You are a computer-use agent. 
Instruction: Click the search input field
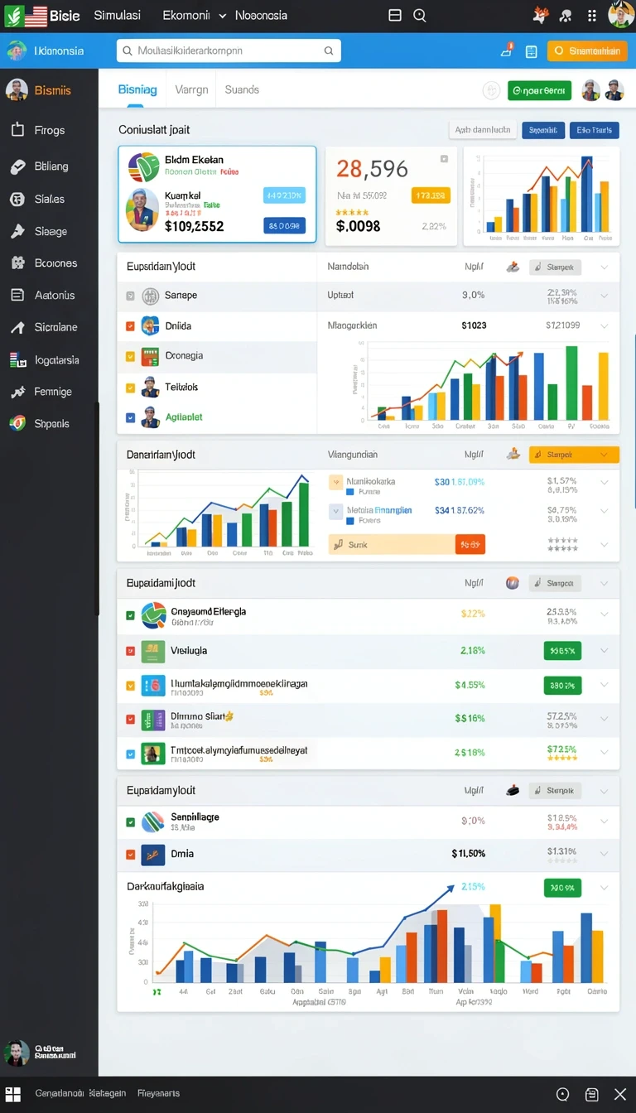pos(229,51)
